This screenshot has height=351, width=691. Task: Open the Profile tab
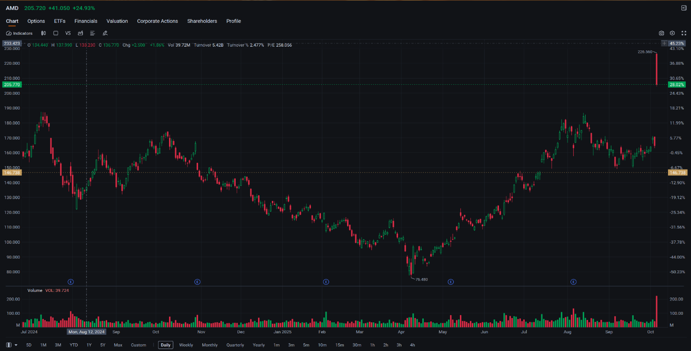coord(234,21)
